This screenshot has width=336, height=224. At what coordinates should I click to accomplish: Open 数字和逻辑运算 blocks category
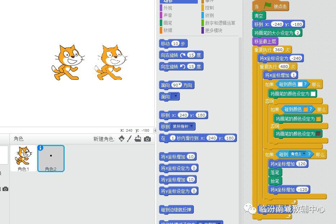pos(220,23)
